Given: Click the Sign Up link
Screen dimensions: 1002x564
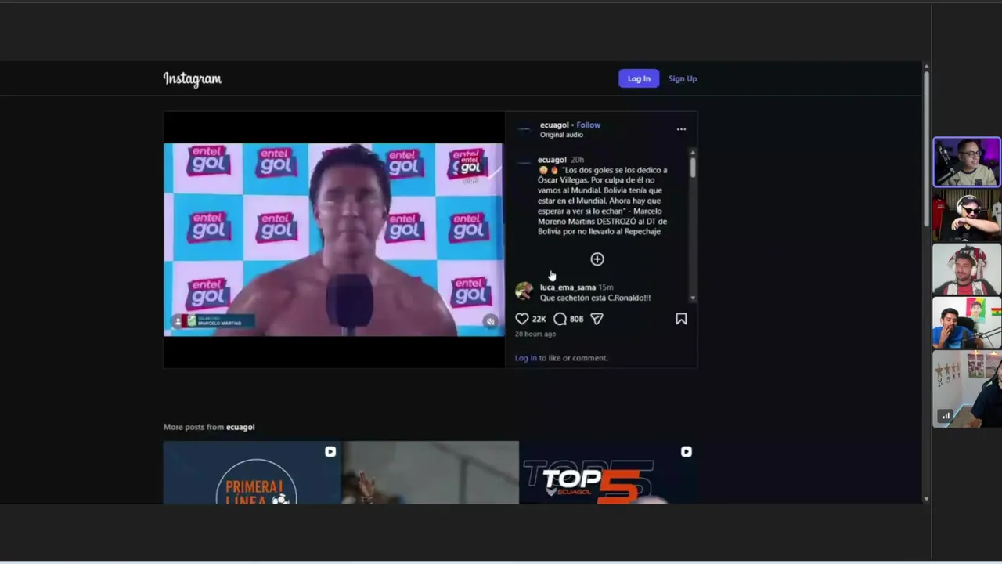Looking at the screenshot, I should pos(683,78).
